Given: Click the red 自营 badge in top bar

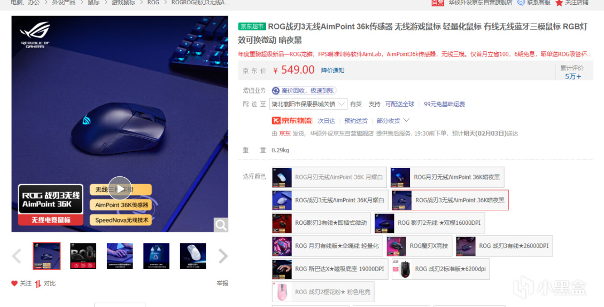Looking at the screenshot, I should coord(438,3).
